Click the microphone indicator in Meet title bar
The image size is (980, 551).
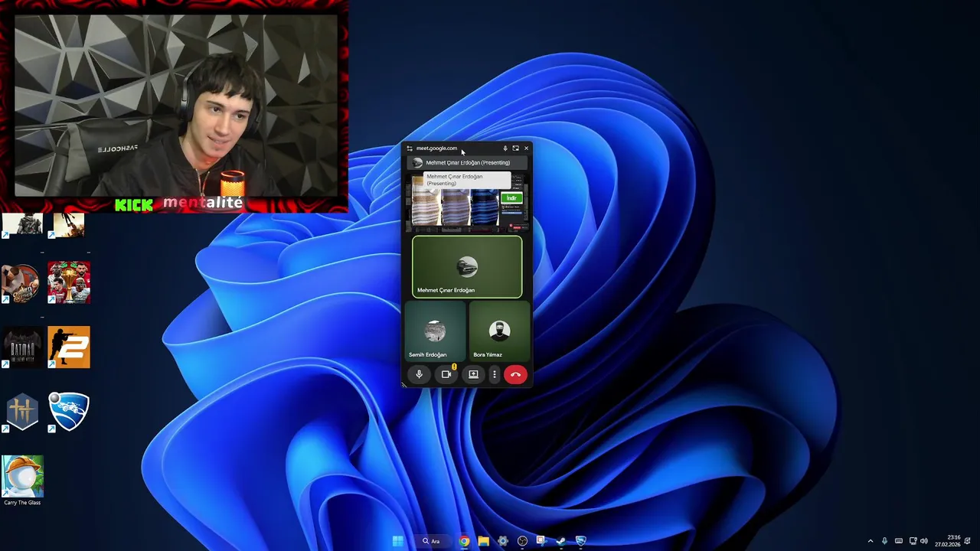(x=505, y=148)
